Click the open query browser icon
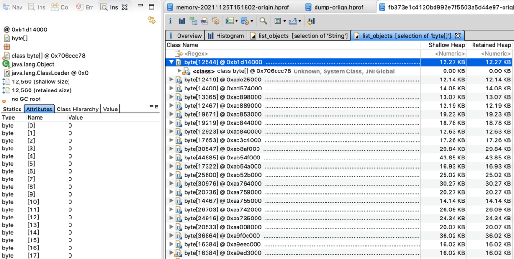The height and width of the screenshot is (259, 514). tap(245, 21)
